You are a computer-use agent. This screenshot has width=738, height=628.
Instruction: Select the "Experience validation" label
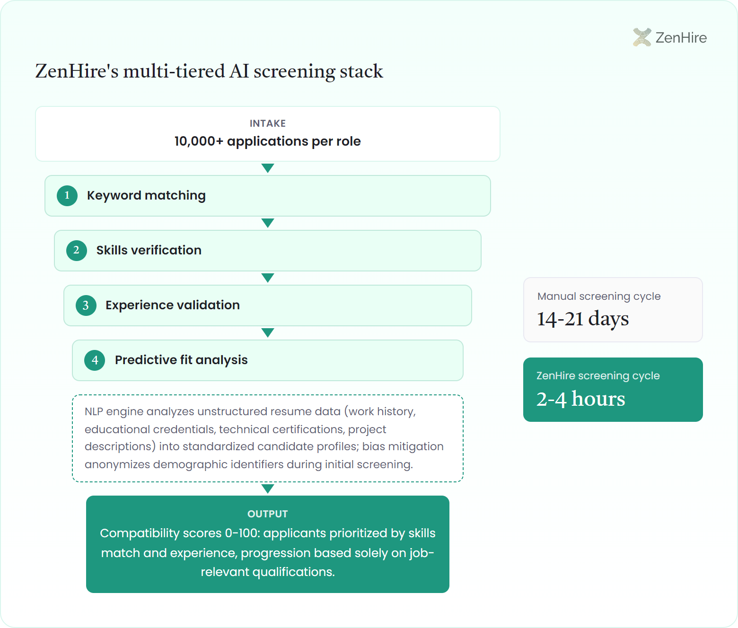click(173, 305)
